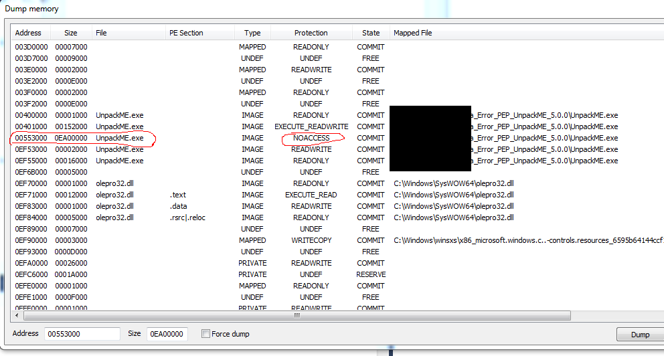Screen dimensions: 664x356
Task: Sort by the State column header
Action: [x=371, y=33]
